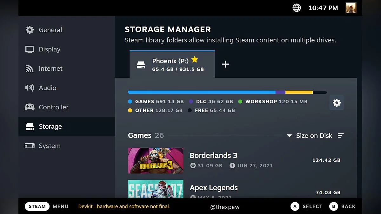Select the Storage menu item
Screen dimensions: 381x214
coord(67,126)
